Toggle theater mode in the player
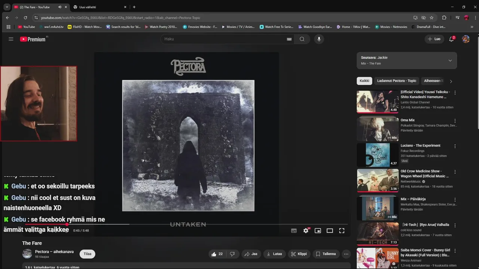 [x=330, y=231]
